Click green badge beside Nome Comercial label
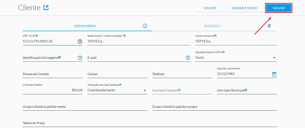 216,36
